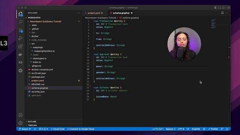This screenshot has height=135, width=240.
Task: Open the Source Control view
Action: pos(20,30)
